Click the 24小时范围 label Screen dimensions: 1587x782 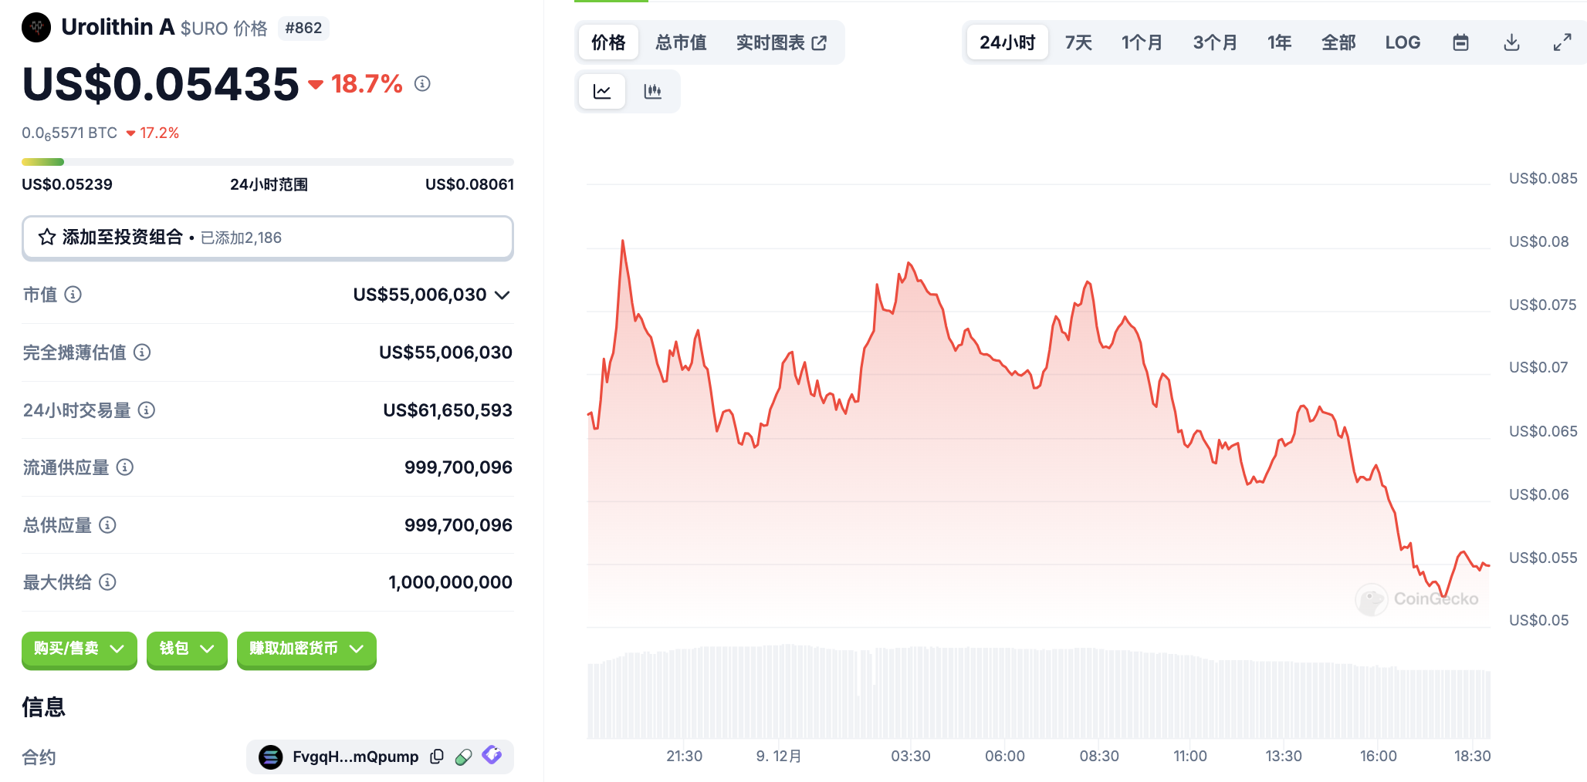(269, 184)
